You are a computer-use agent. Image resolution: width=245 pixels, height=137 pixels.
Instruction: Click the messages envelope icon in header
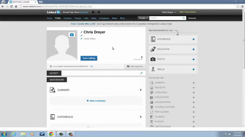point(93,12)
